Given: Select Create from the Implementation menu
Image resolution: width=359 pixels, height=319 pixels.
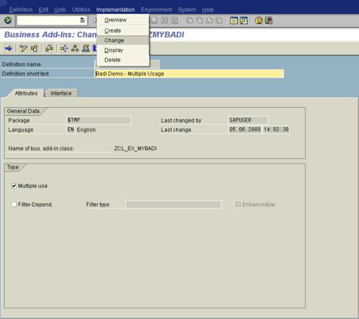Looking at the screenshot, I should coord(123,31).
